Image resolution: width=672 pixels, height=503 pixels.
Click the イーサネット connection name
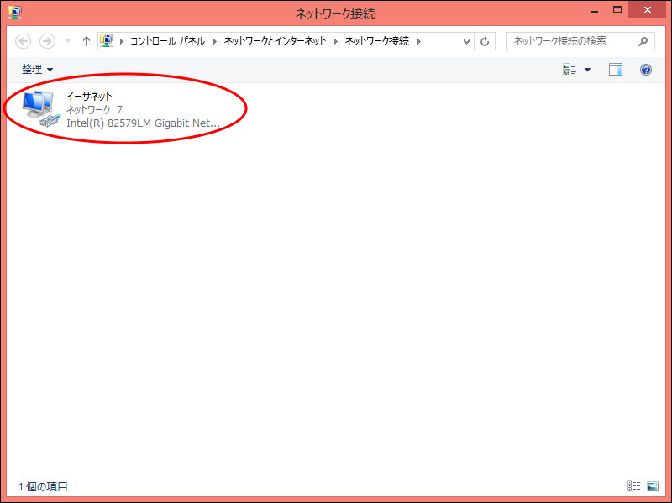click(89, 96)
